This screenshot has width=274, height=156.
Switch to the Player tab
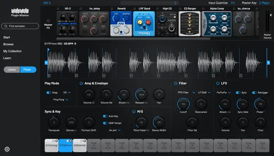[x=28, y=70]
